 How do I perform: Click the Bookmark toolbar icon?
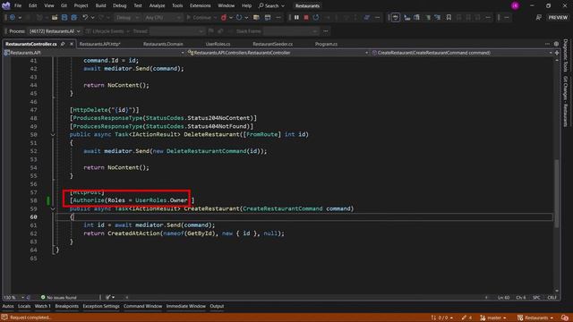click(449, 17)
